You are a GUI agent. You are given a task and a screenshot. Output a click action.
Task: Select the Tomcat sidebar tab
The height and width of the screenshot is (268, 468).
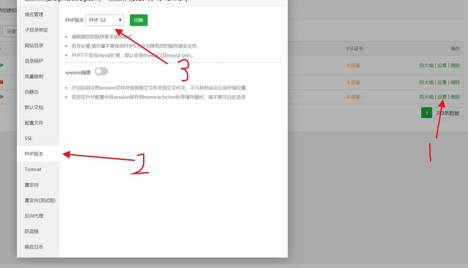point(33,169)
